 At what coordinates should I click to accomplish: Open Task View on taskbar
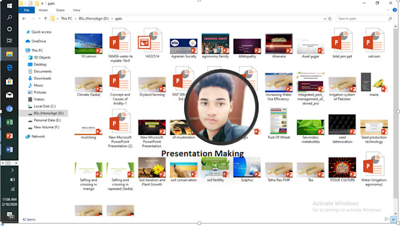9,41
